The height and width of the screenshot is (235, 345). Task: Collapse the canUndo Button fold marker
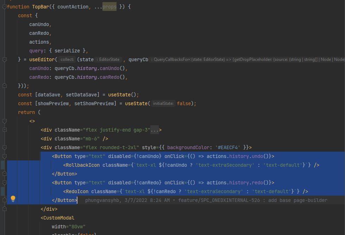4,156
